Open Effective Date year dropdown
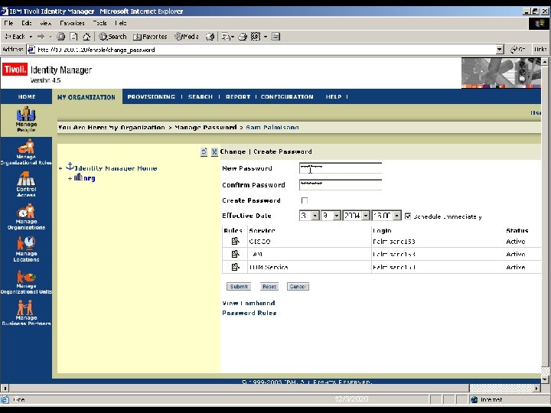 366,215
